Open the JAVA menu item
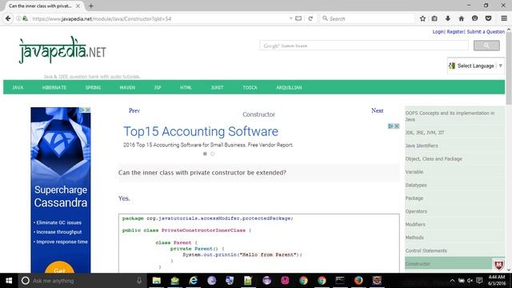512x288 pixels. tap(18, 87)
